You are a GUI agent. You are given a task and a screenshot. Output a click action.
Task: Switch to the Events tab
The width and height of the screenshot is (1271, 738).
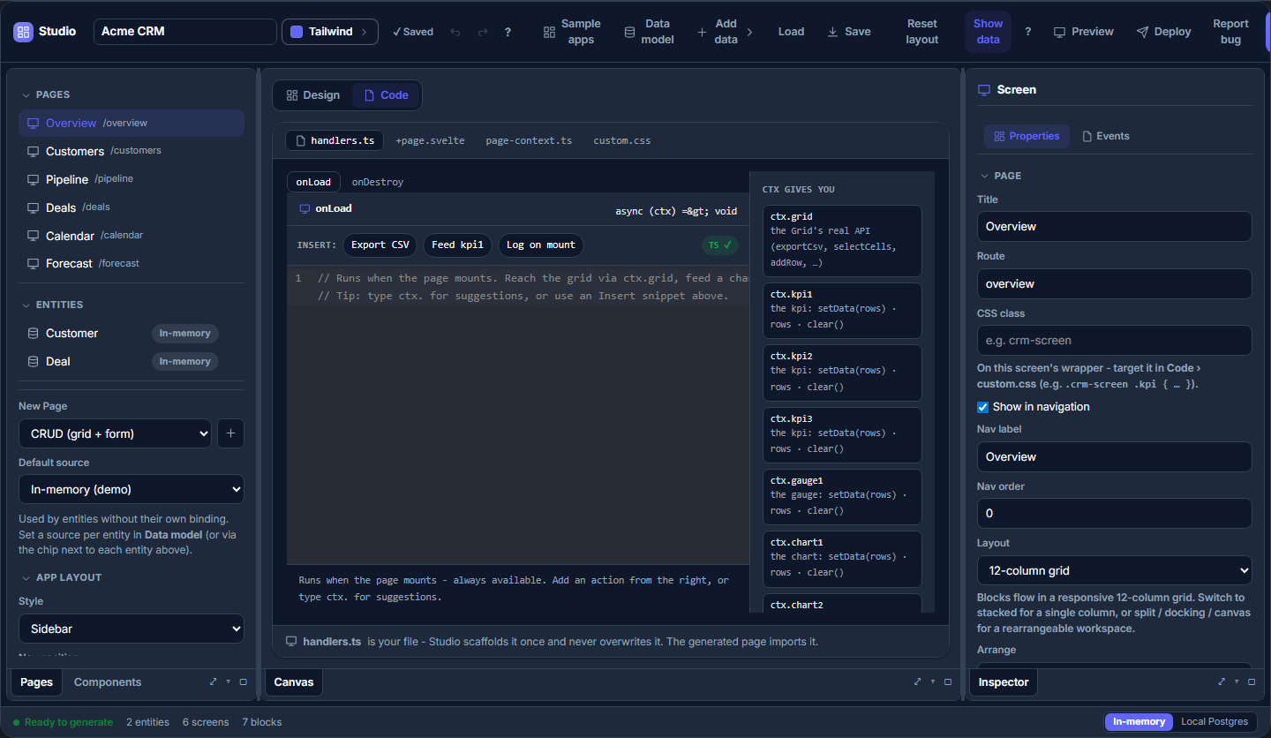pyautogui.click(x=1106, y=136)
